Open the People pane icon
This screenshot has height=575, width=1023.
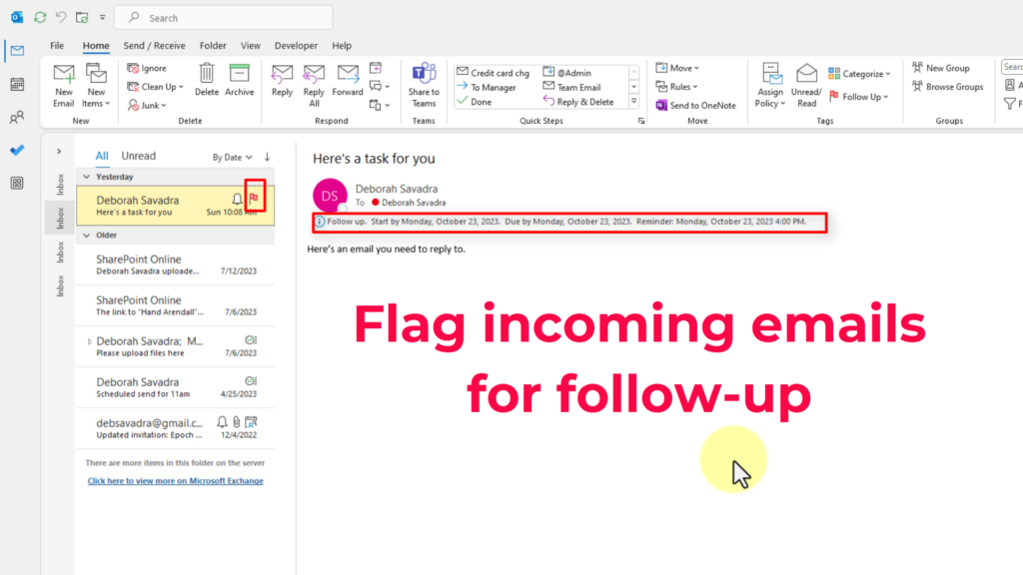(16, 117)
